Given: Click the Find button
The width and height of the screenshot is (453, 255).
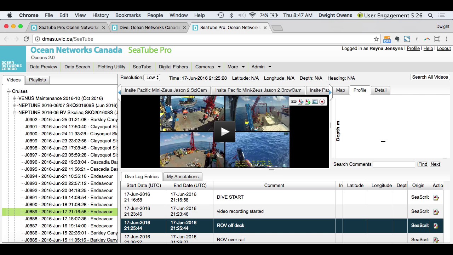Looking at the screenshot, I should pyautogui.click(x=423, y=164).
